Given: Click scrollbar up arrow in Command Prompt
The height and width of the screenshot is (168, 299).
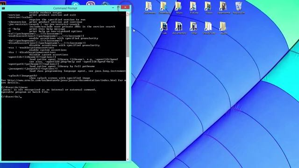Looking at the screenshot, I should point(128,13).
